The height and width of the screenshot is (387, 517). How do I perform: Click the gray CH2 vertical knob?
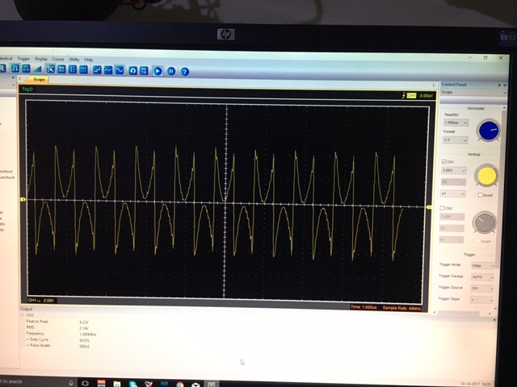(485, 223)
